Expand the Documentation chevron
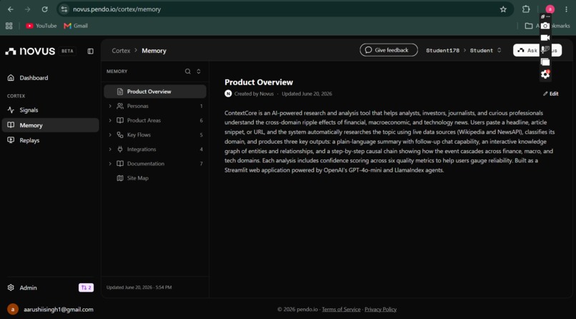The height and width of the screenshot is (319, 576). (x=110, y=164)
